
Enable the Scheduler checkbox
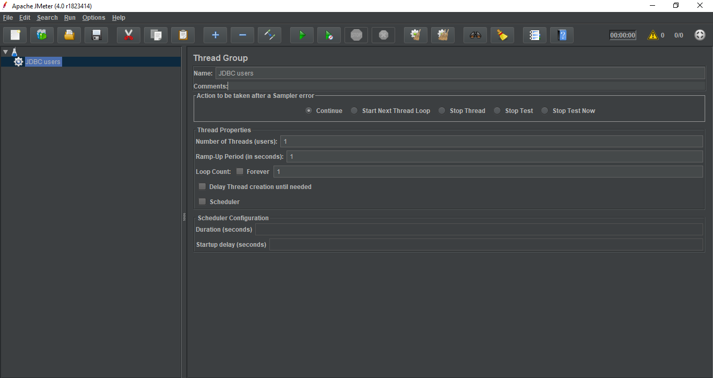click(203, 201)
